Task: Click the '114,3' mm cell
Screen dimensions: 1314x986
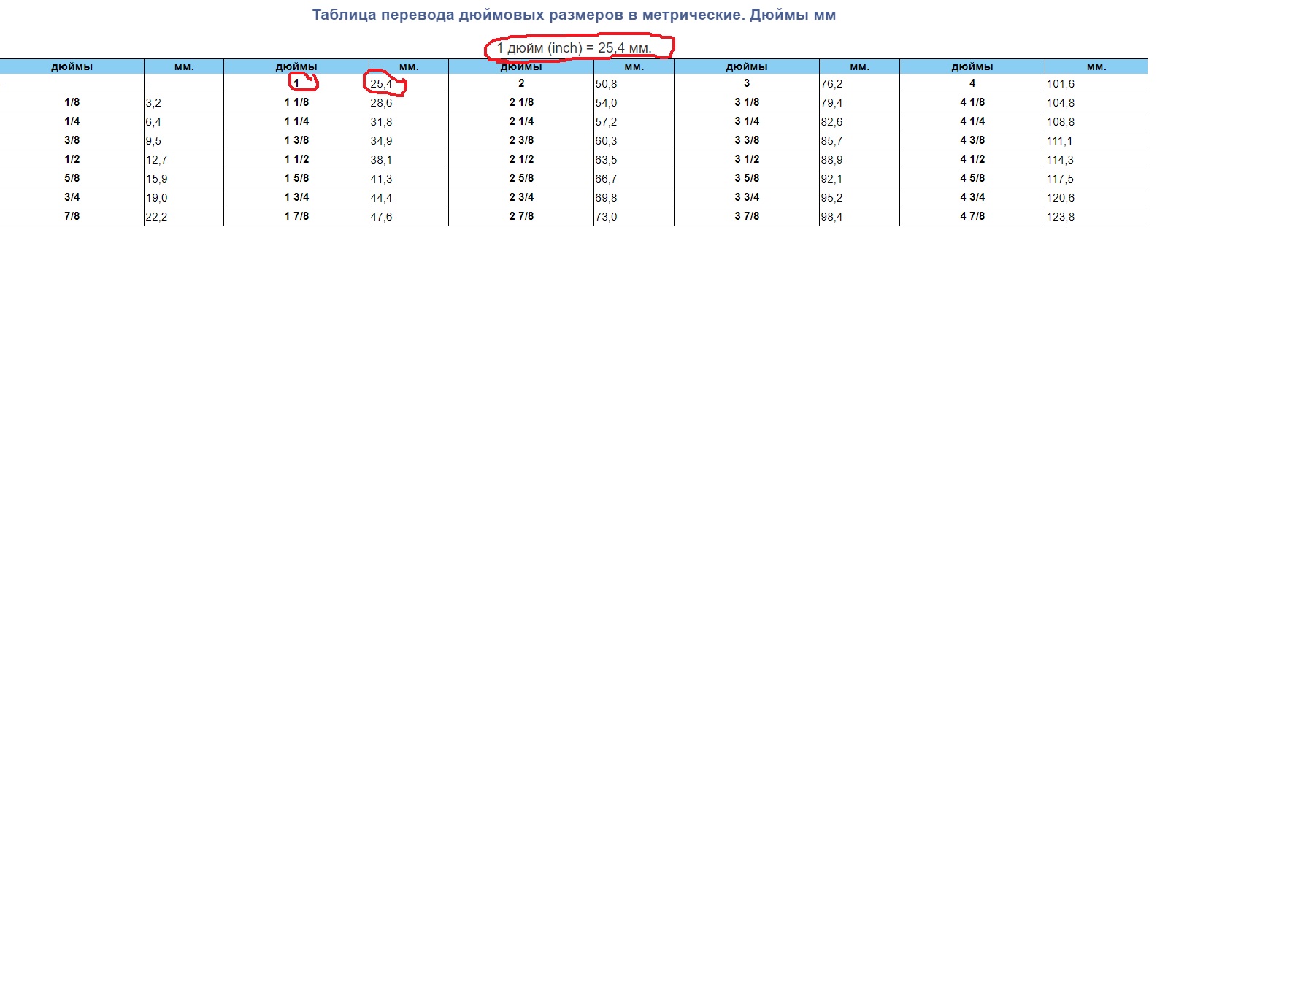Action: point(1096,159)
